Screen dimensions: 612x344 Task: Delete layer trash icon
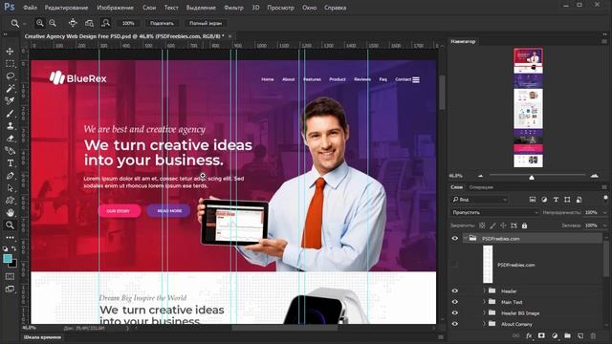click(x=593, y=335)
